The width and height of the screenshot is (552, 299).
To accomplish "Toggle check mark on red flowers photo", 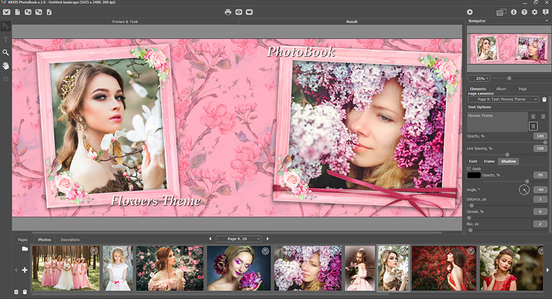I will click(x=470, y=251).
